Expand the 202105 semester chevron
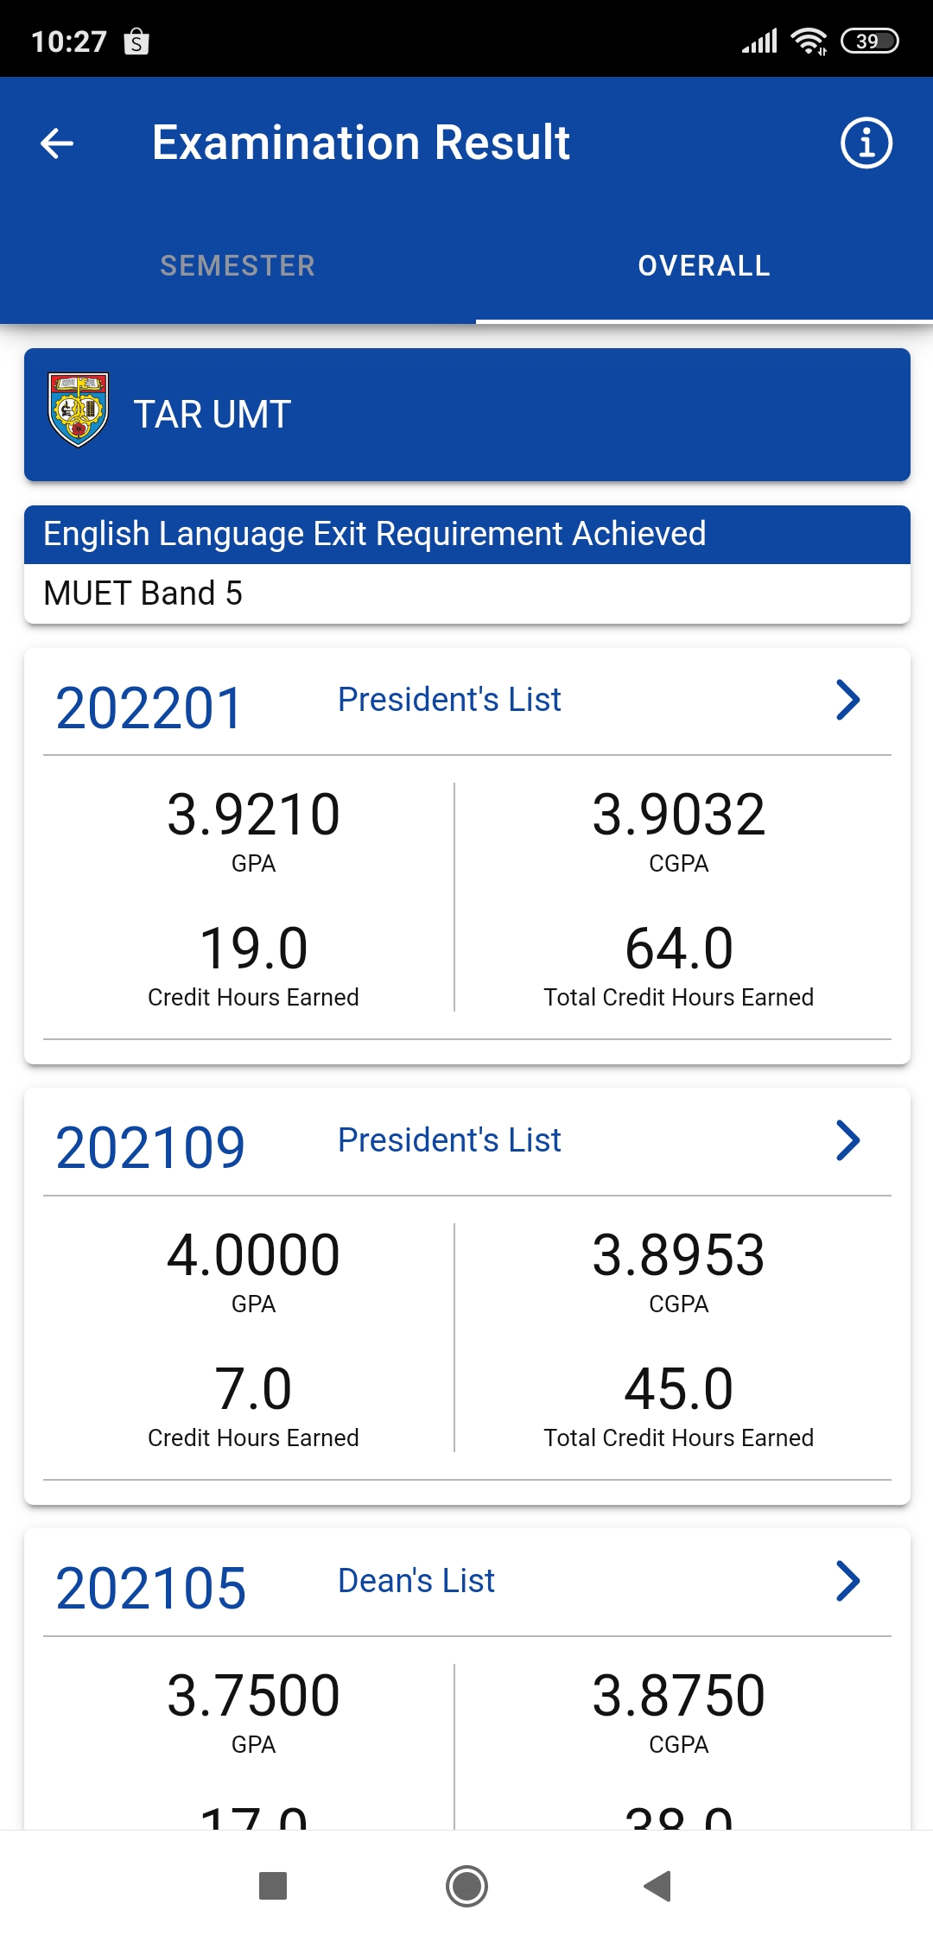Viewport: 933px width, 1942px height. tap(848, 1581)
